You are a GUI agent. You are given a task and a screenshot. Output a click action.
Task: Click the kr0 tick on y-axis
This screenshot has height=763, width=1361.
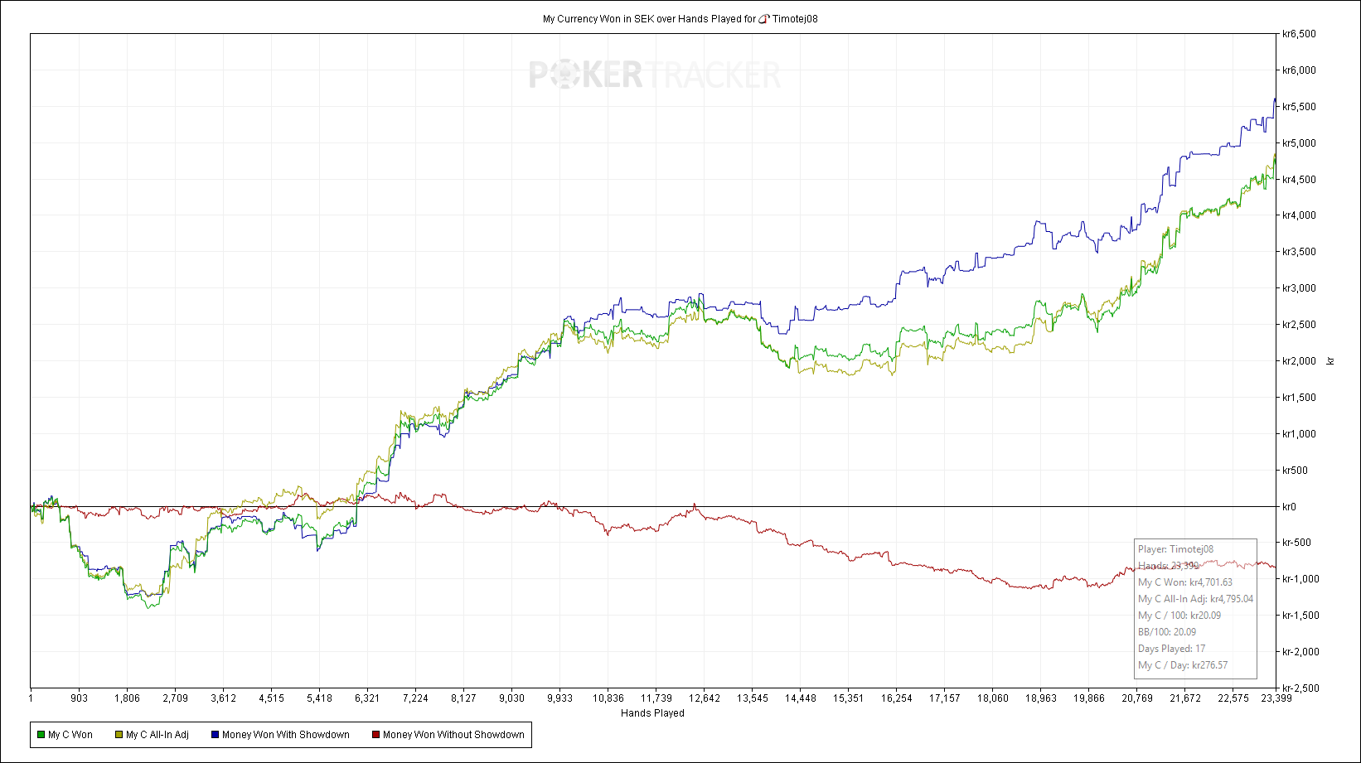(x=1289, y=507)
